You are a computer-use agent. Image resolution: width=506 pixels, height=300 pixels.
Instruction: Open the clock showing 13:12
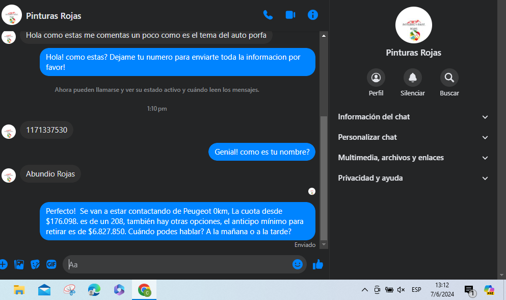(x=442, y=290)
